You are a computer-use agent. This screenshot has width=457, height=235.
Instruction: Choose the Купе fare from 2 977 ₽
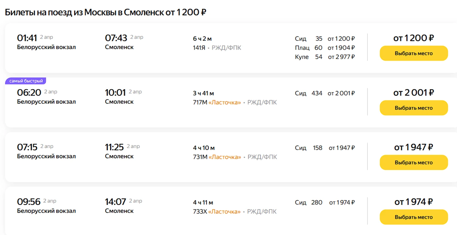click(325, 57)
